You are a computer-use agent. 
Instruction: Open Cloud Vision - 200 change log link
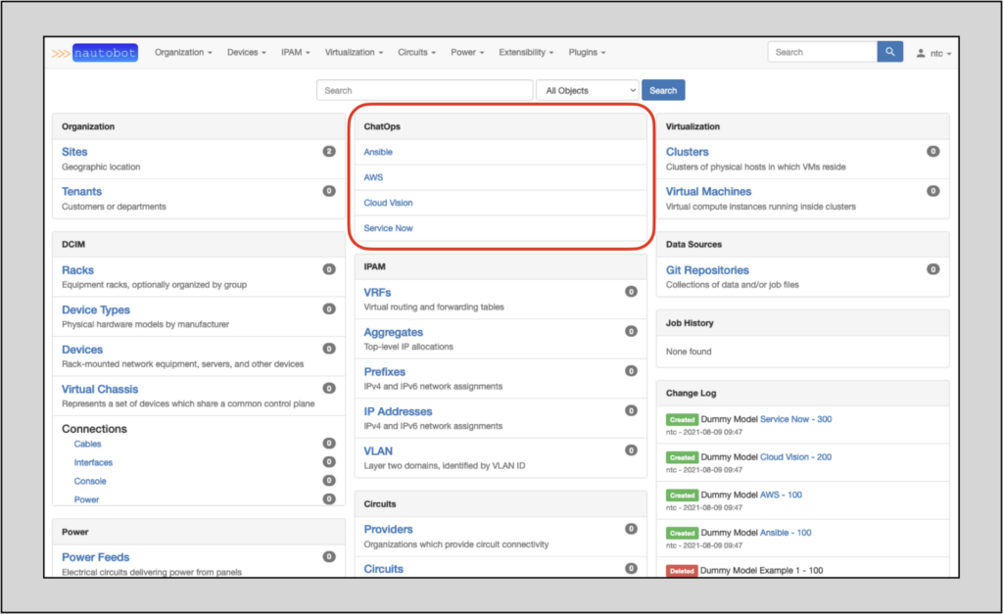coord(795,456)
